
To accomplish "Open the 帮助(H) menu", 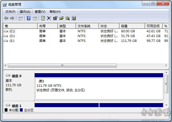I will click(55, 12).
